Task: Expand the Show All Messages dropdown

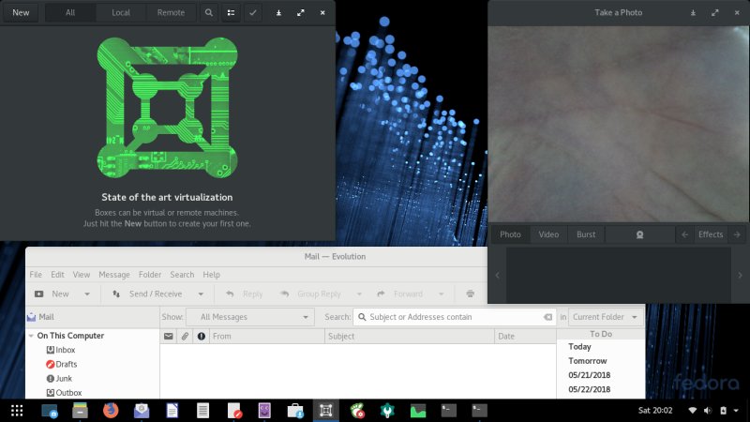Action: coord(250,317)
